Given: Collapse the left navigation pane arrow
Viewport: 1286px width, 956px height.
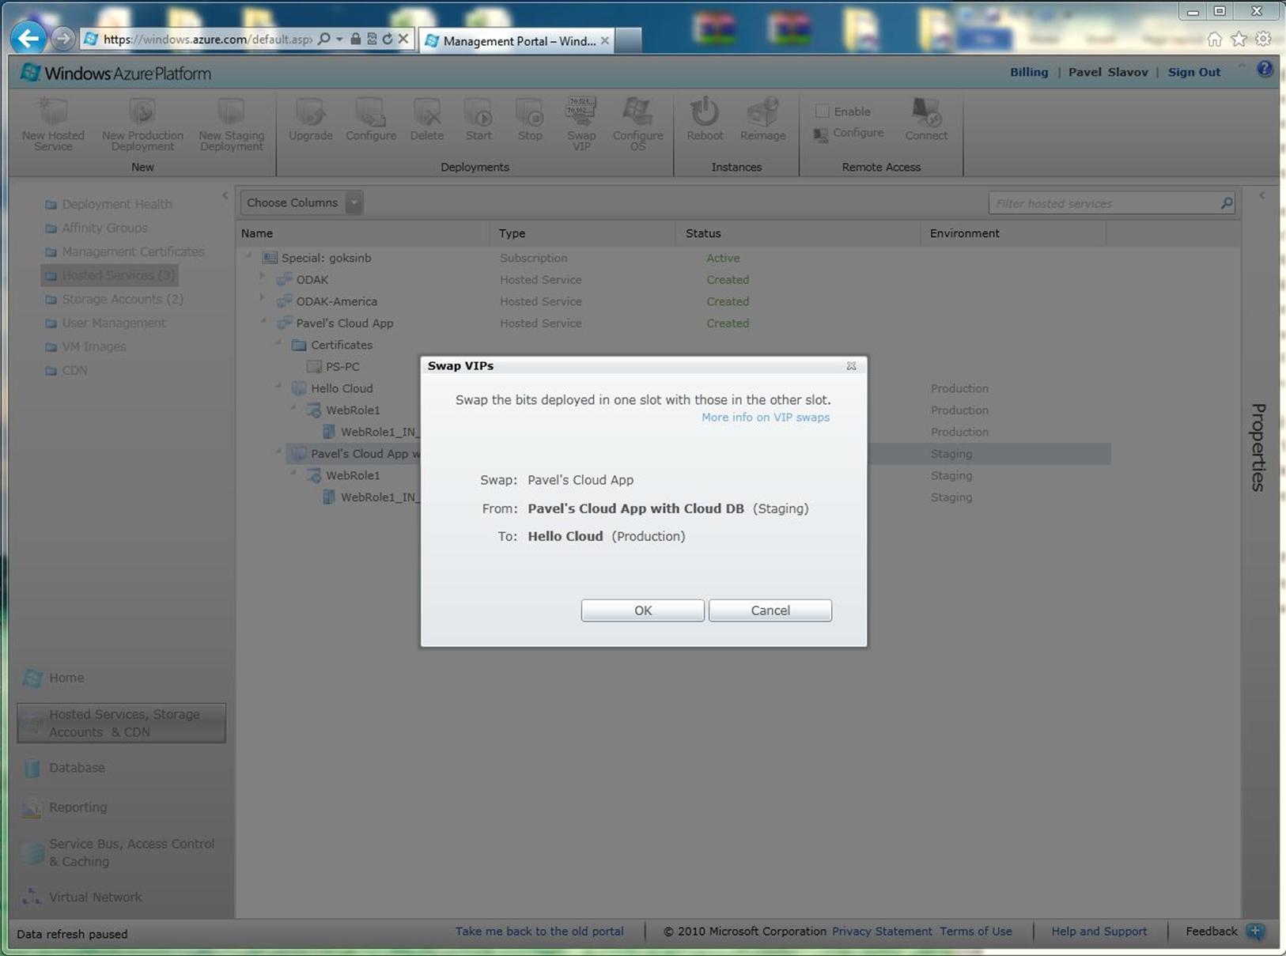Looking at the screenshot, I should pyautogui.click(x=225, y=195).
